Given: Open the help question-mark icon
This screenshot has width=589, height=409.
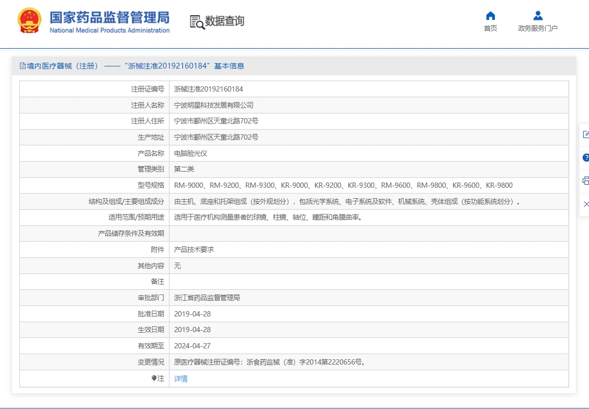Looking at the screenshot, I should [586, 158].
